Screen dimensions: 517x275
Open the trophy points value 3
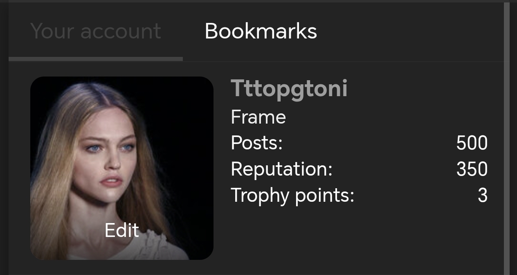(x=483, y=195)
